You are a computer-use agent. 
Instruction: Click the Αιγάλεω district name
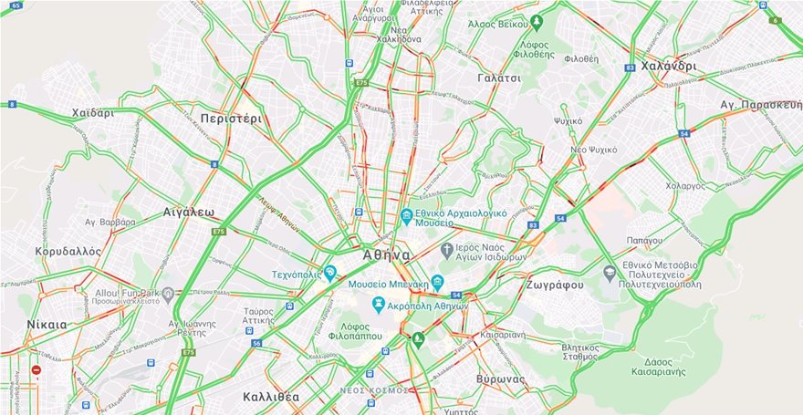[189, 212]
